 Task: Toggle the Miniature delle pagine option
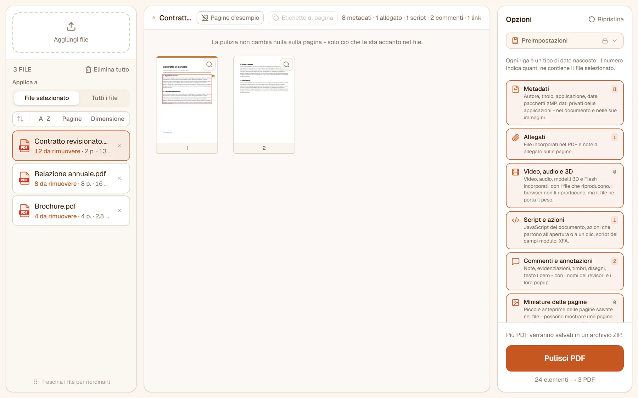point(565,308)
